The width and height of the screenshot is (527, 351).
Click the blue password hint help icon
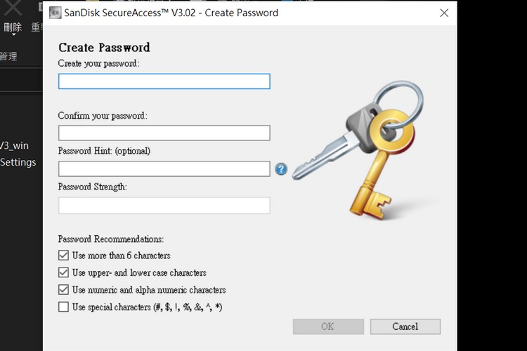pos(281,169)
